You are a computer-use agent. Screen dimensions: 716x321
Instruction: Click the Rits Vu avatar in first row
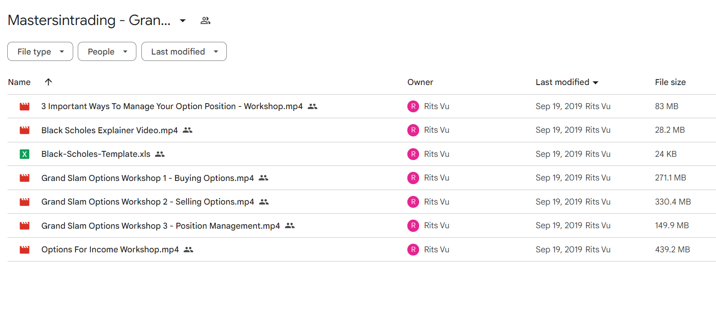pyautogui.click(x=413, y=106)
